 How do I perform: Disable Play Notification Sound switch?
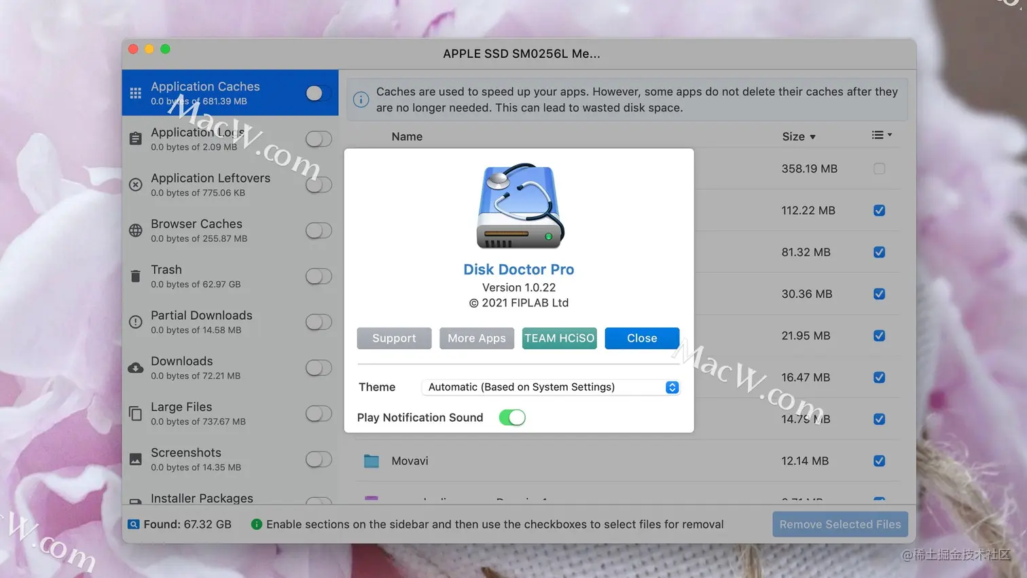point(512,418)
